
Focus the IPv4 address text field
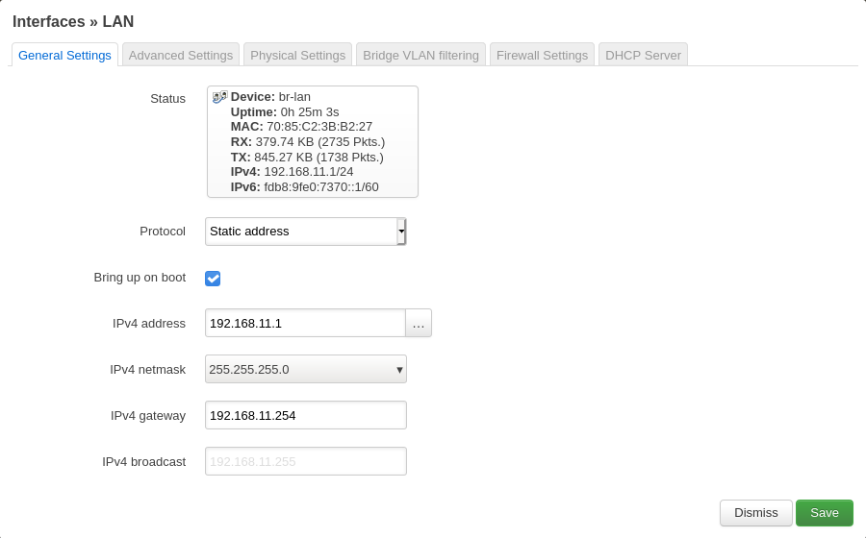point(304,323)
